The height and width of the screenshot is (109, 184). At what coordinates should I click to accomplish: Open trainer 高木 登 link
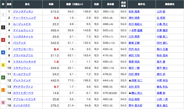pos(161,62)
